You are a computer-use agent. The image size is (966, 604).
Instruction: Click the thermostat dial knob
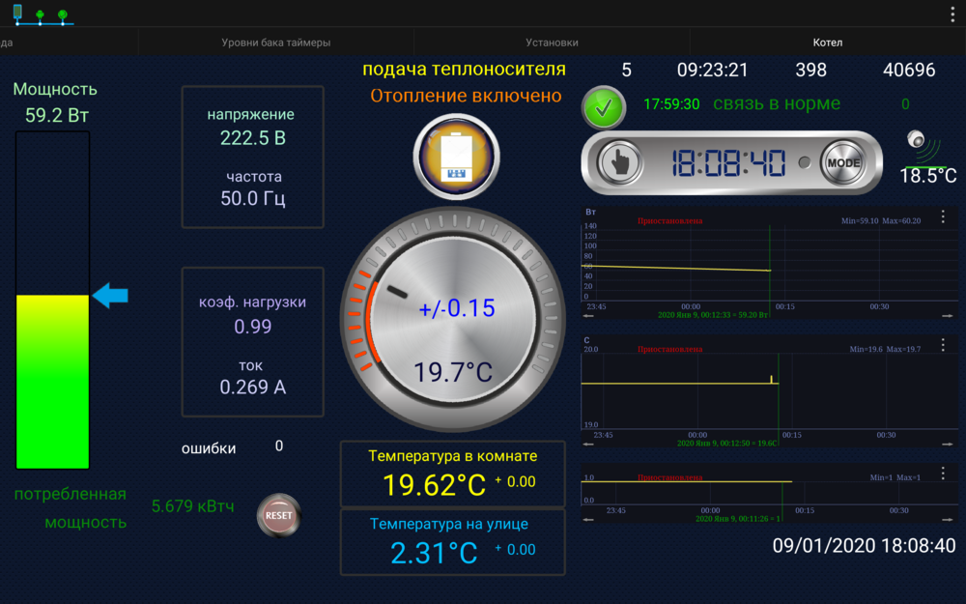coord(453,321)
